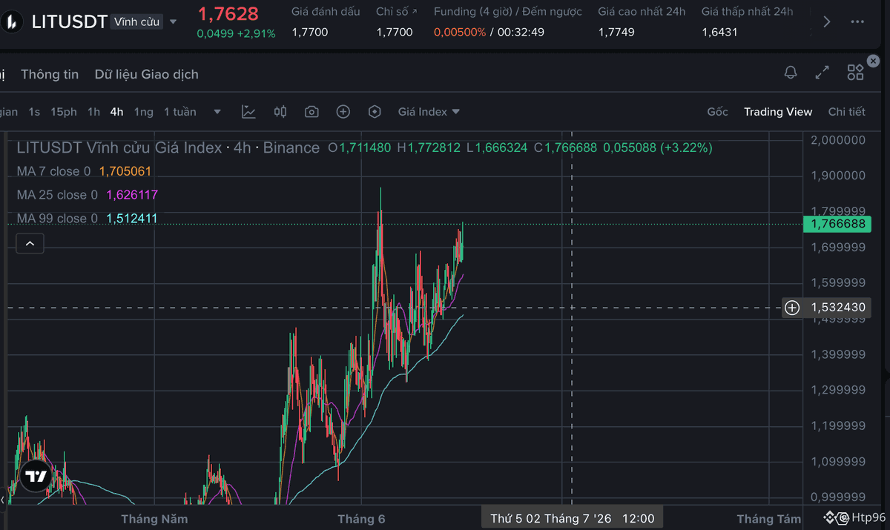Click the TradingView logo on chart

click(x=35, y=477)
